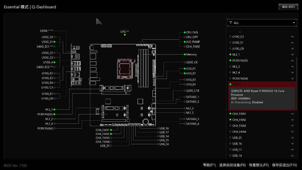Click the BIOS Ver. 1103 text
This screenshot has width=302, height=170.
click(x=16, y=165)
